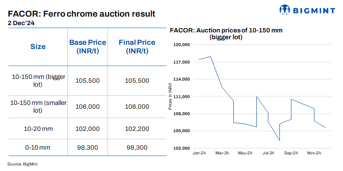Click the 'Jan-24' x-axis label
The height and width of the screenshot is (171, 343).
[x=199, y=153]
